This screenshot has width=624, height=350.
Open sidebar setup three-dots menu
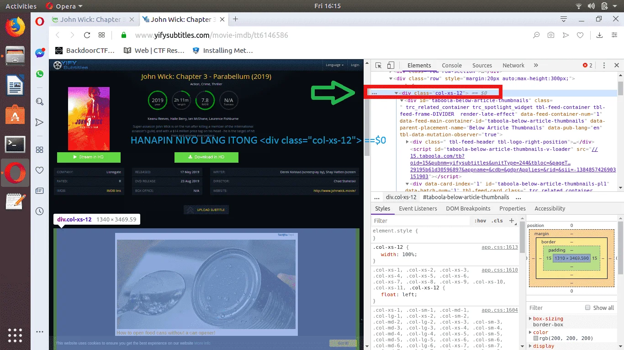pyautogui.click(x=40, y=332)
